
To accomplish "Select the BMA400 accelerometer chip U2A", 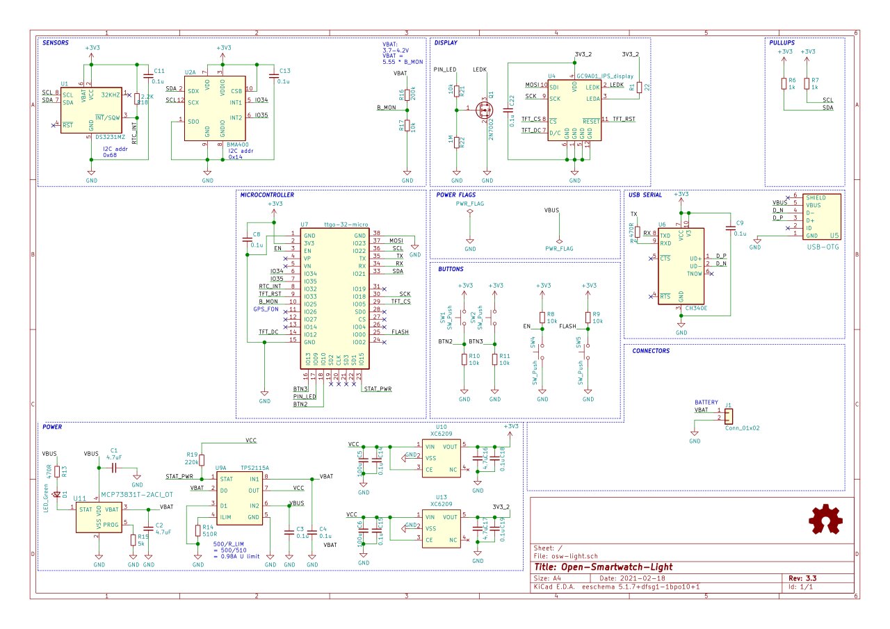I will pyautogui.click(x=214, y=108).
